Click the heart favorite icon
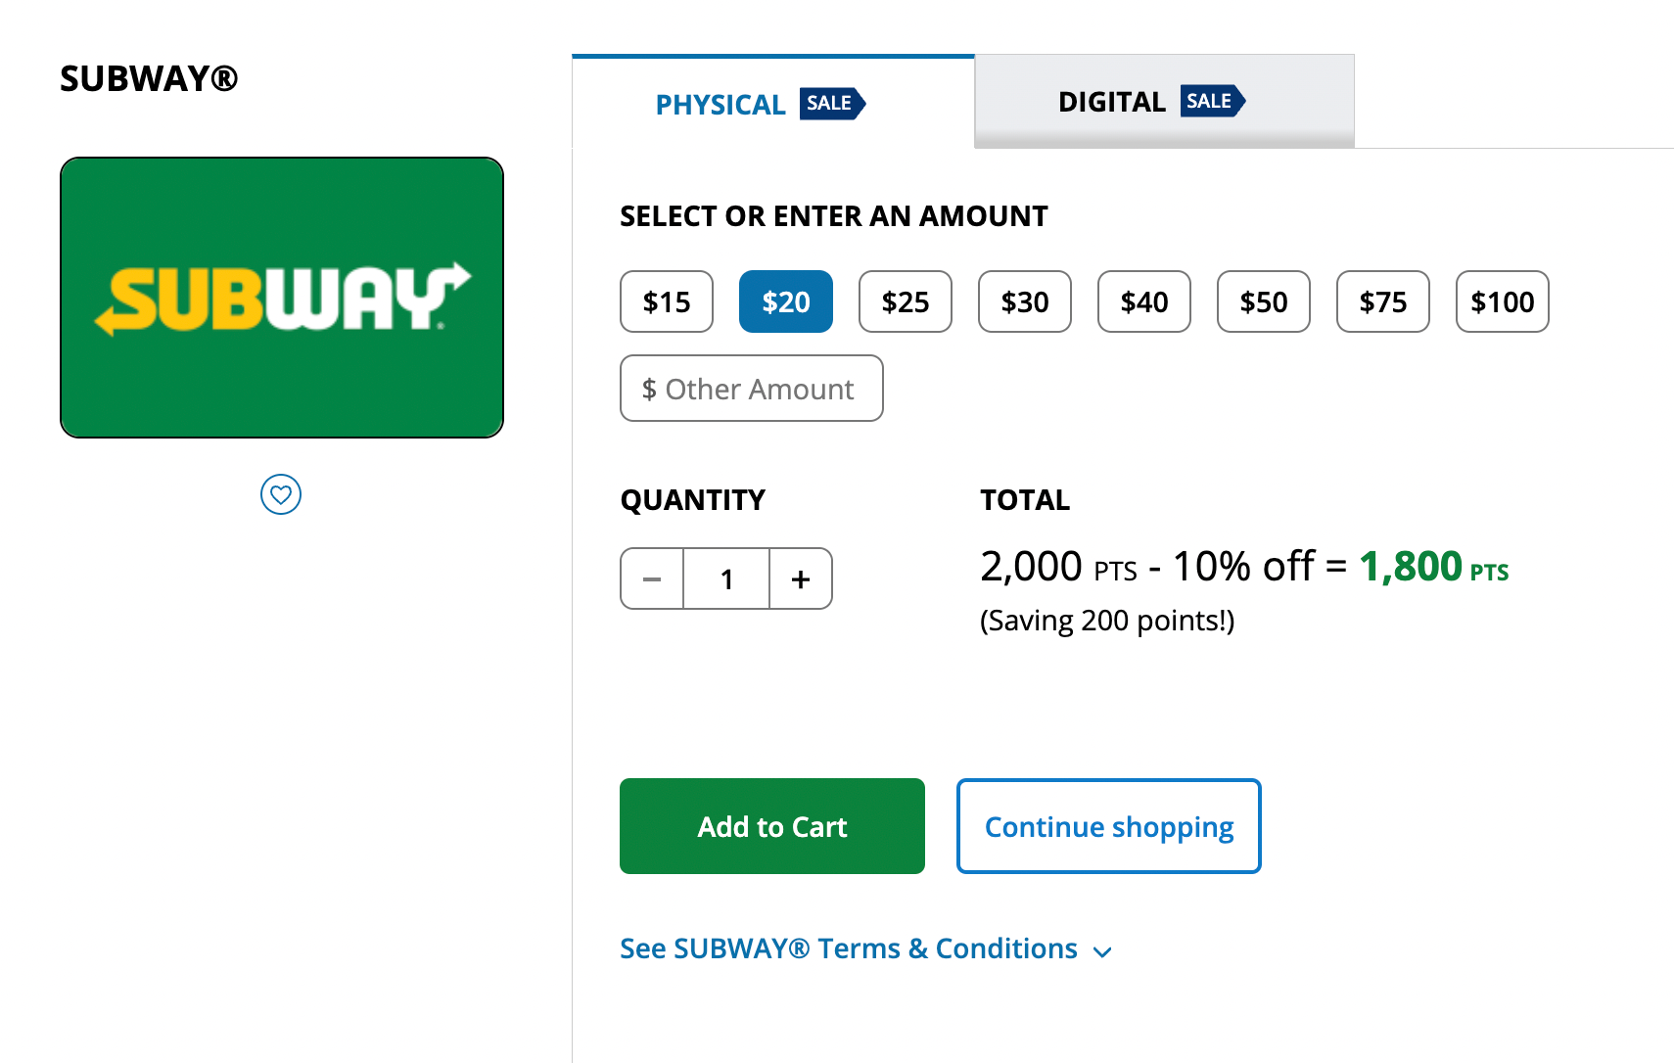 (x=281, y=494)
